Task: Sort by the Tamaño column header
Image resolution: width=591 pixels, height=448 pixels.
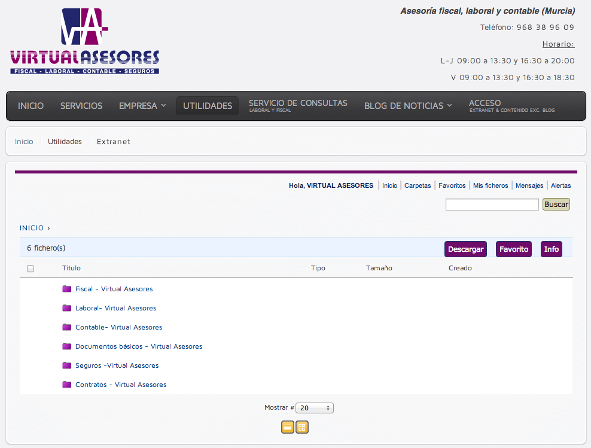Action: [379, 268]
